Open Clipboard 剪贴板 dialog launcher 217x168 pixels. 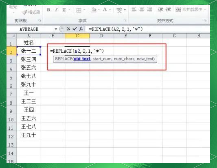pyautogui.click(x=40, y=20)
